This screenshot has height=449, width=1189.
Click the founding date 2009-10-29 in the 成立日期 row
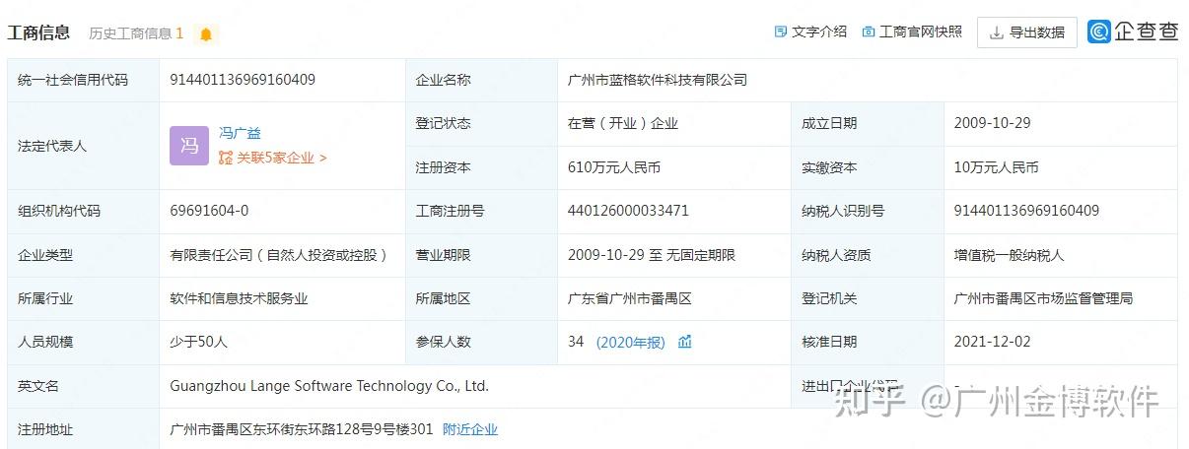point(992,123)
